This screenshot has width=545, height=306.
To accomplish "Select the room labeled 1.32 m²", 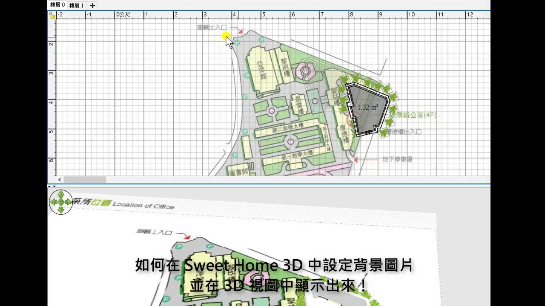I will pyautogui.click(x=368, y=108).
